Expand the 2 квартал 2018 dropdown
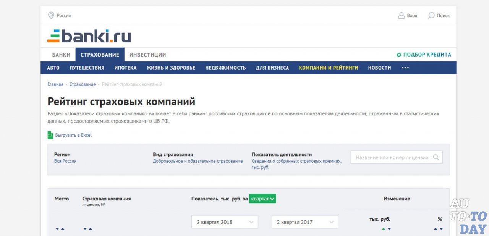This screenshot has height=236, width=489. tap(225, 222)
